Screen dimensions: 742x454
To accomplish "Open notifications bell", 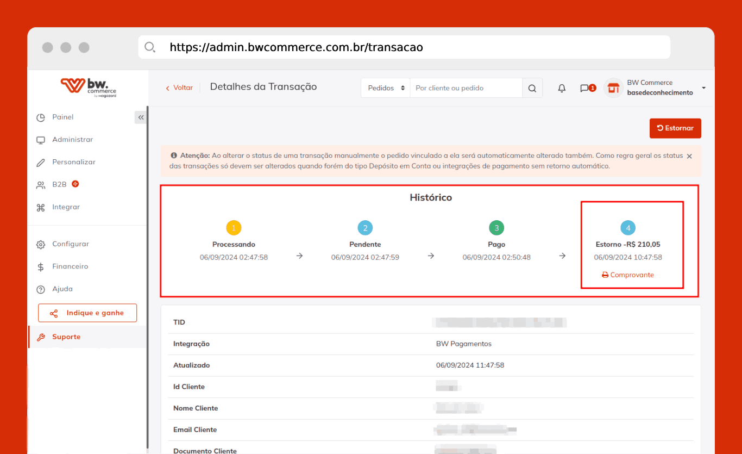I will (x=562, y=88).
